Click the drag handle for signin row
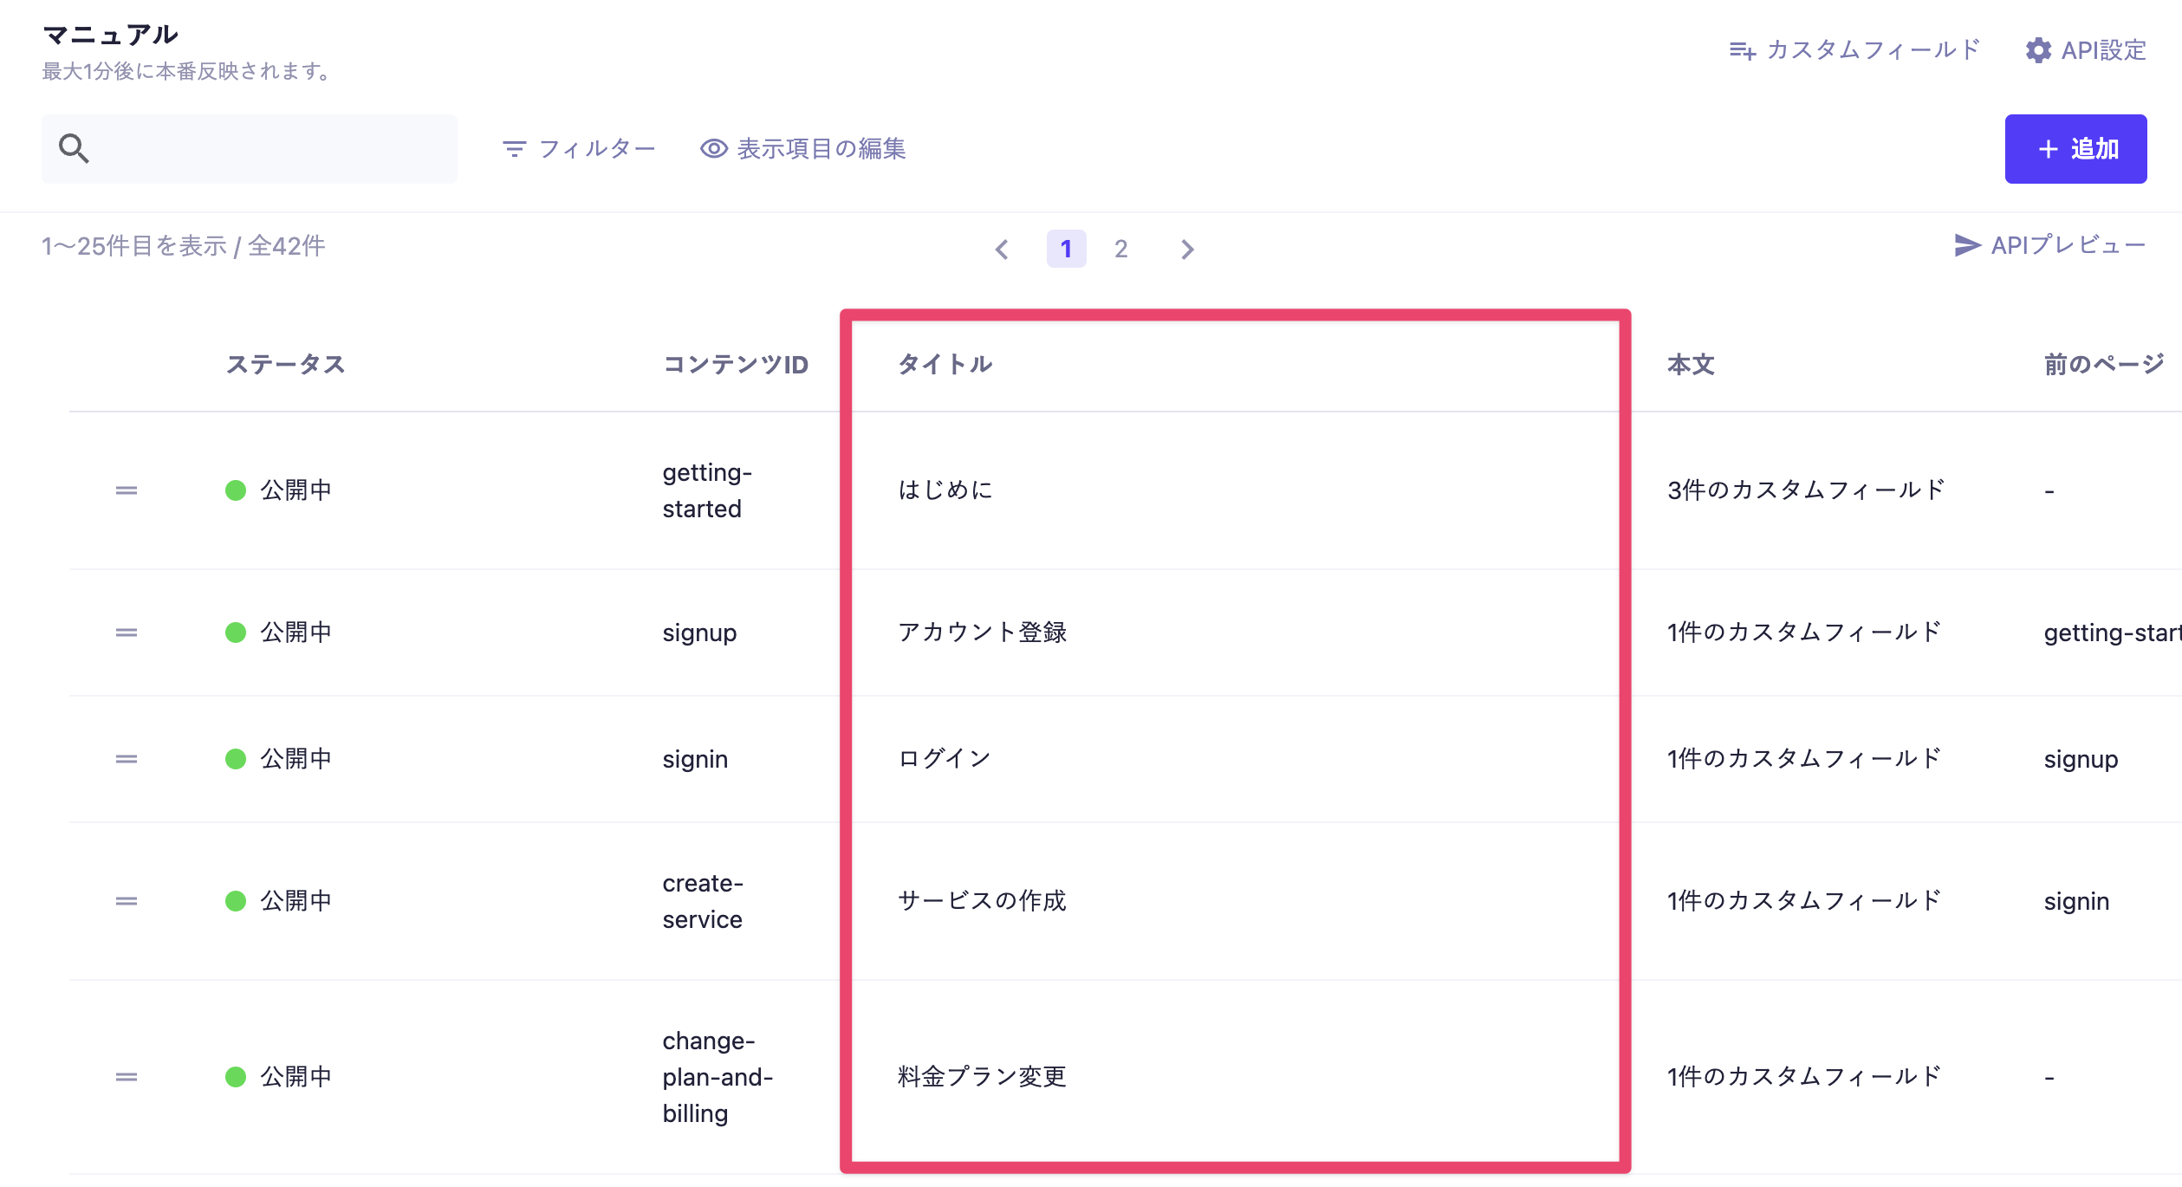 [127, 759]
